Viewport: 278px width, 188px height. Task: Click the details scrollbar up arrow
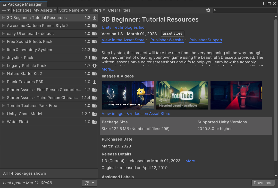click(276, 16)
